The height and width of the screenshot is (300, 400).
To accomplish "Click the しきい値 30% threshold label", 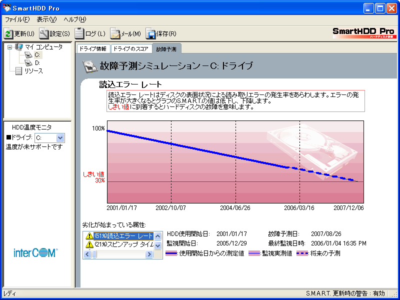I will pyautogui.click(x=94, y=177).
